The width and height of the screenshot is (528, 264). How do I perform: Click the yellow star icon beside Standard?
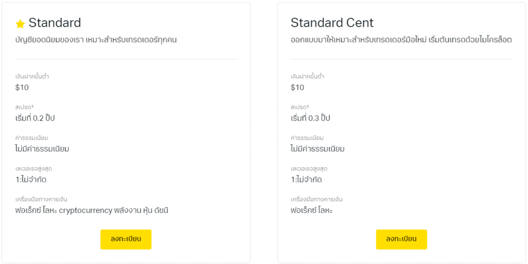[20, 24]
